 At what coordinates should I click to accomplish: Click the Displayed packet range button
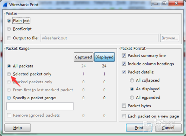(x=105, y=57)
